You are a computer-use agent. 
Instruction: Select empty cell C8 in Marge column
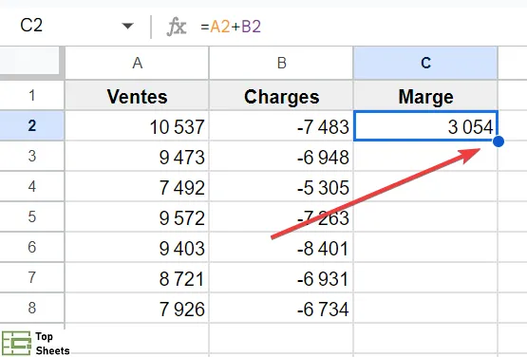coord(425,308)
